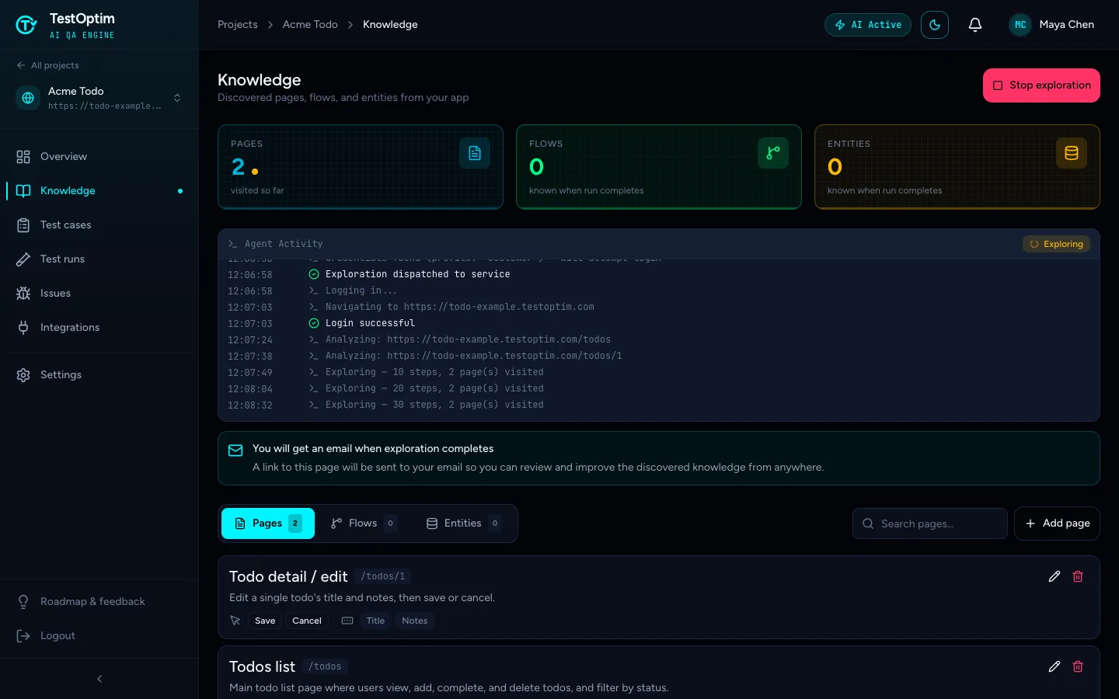The width and height of the screenshot is (1119, 699).
Task: Click the Stop exploration button
Action: (x=1041, y=85)
